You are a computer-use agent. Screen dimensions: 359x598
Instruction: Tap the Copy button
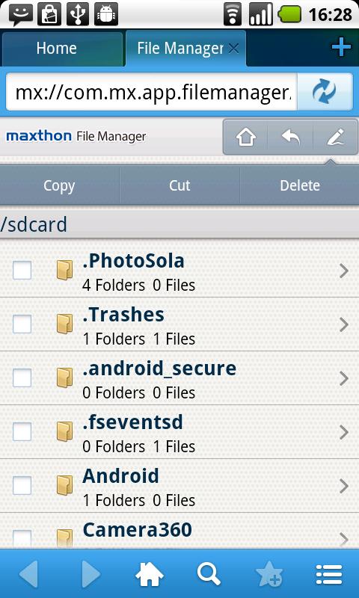pos(59,185)
